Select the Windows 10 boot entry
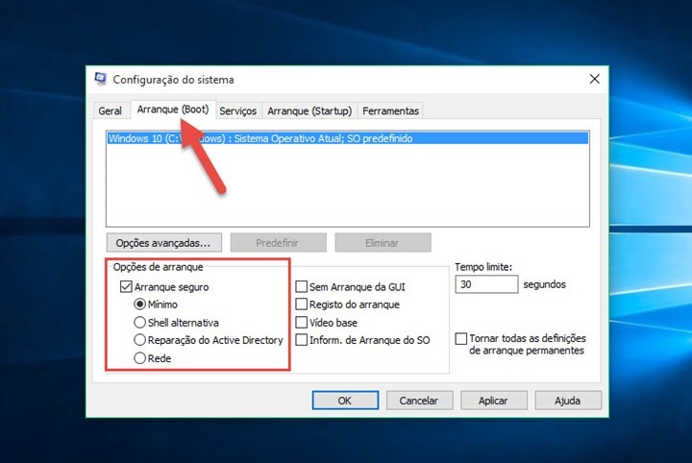Viewport: 692px width, 463px height. click(x=348, y=138)
